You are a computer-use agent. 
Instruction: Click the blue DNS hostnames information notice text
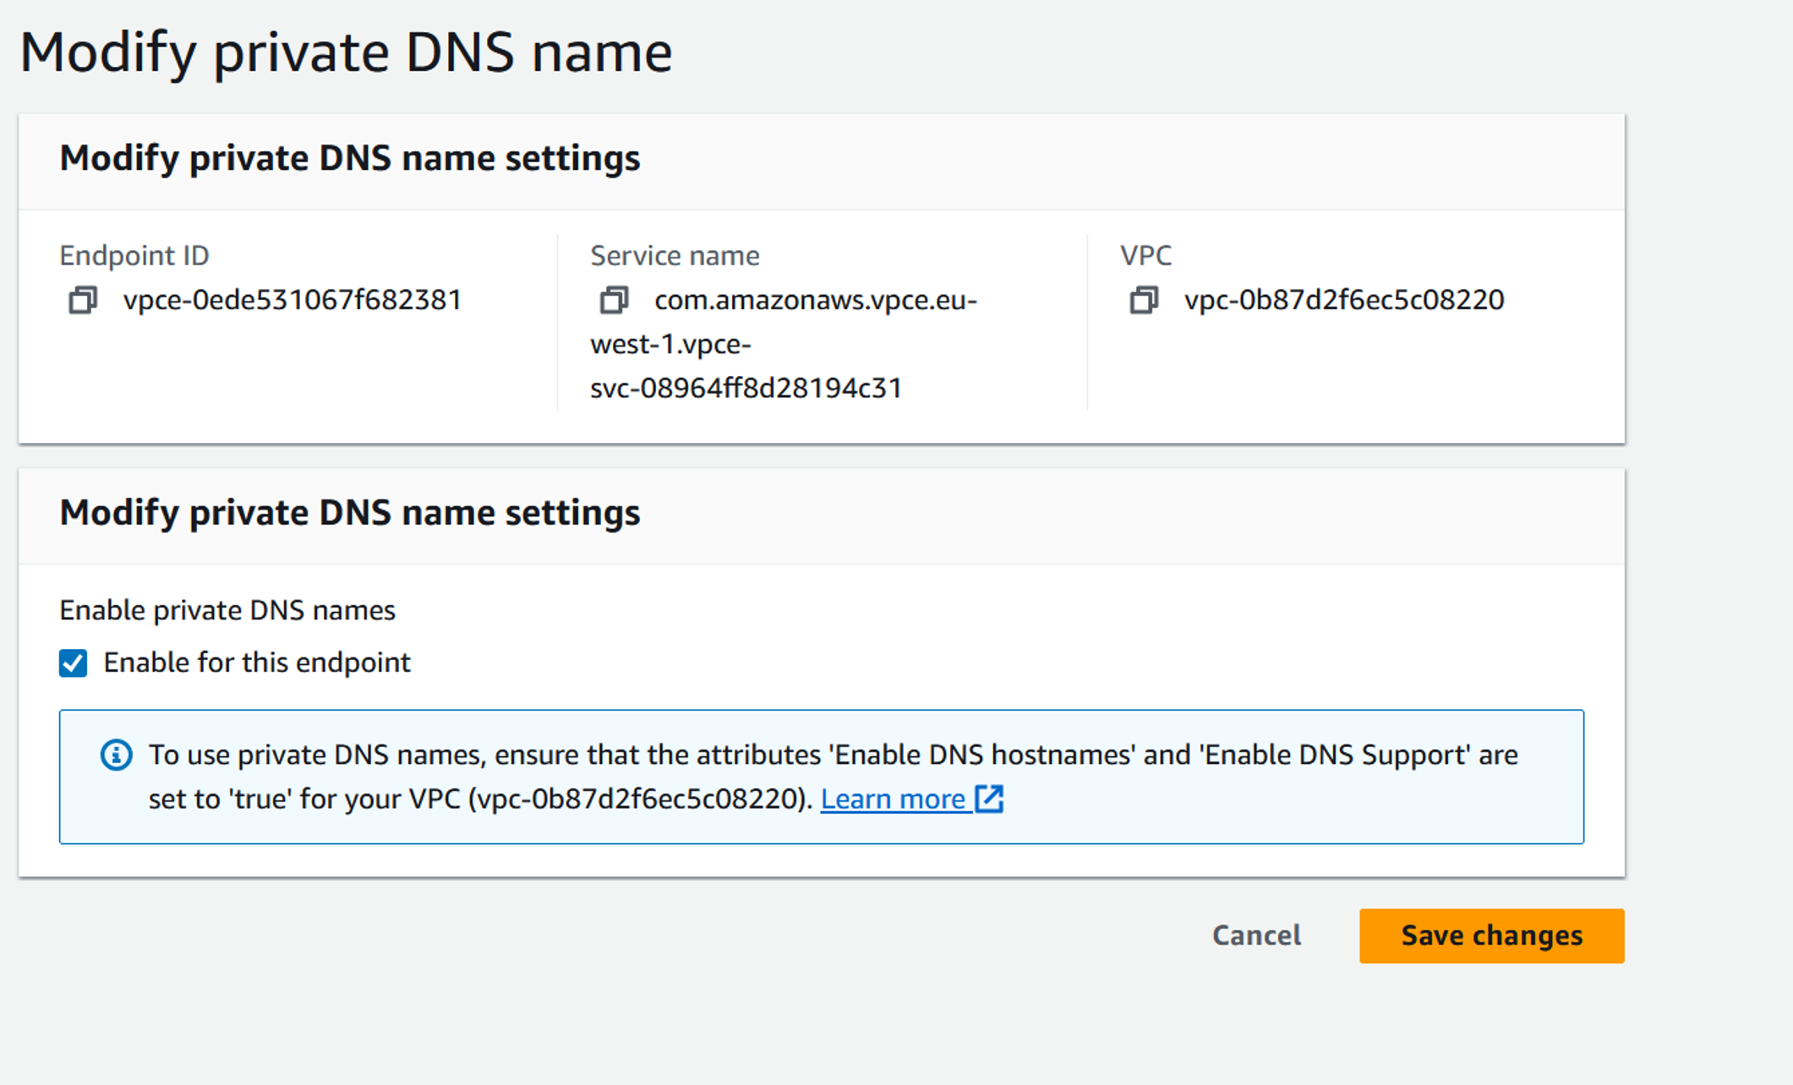coord(833,777)
